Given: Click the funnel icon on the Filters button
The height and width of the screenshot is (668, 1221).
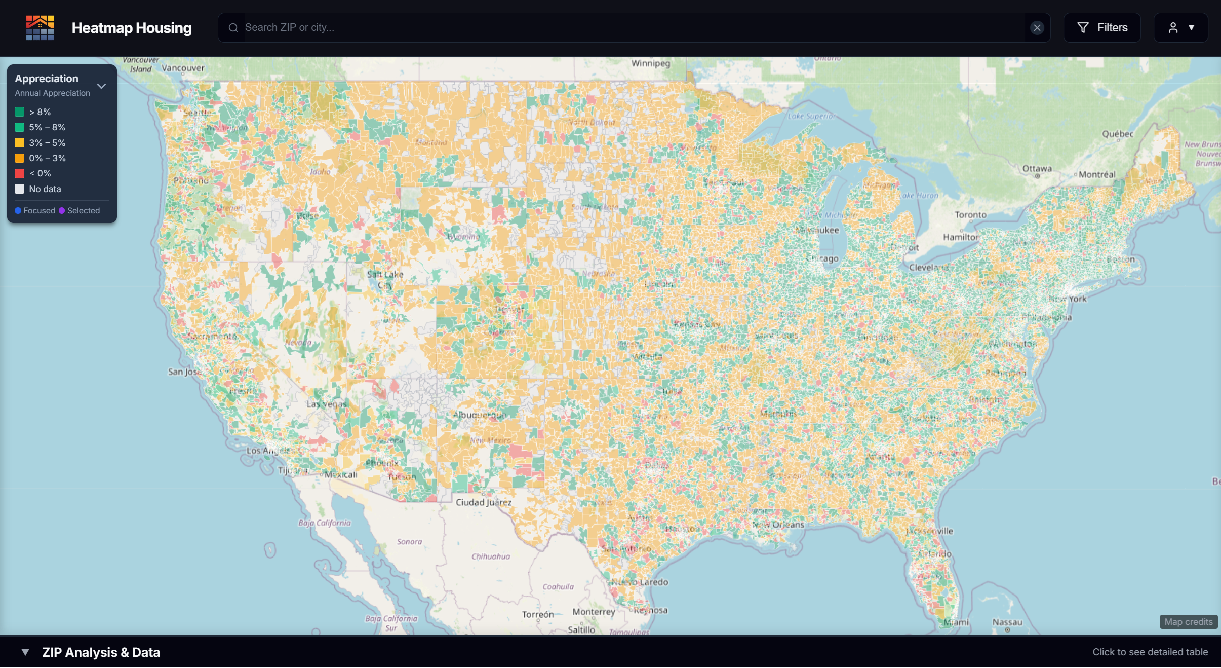Looking at the screenshot, I should click(1084, 27).
